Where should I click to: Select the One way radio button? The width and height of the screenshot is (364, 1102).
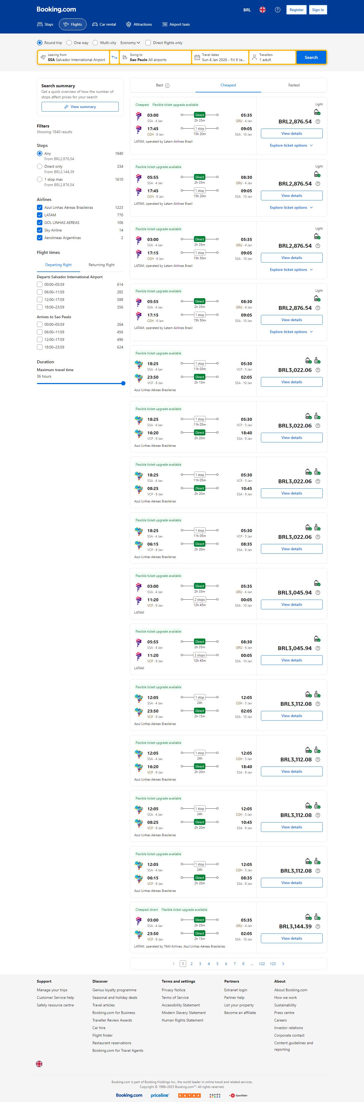click(69, 43)
